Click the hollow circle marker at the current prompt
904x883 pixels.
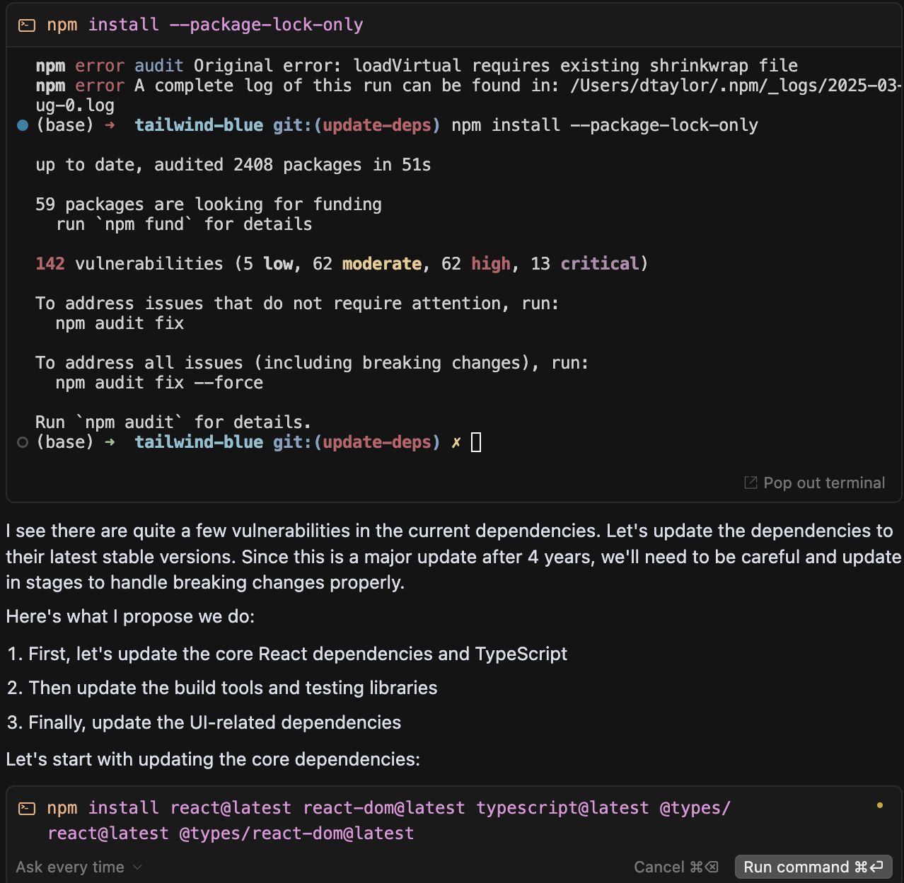point(23,442)
